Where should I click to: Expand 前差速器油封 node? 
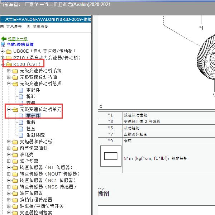pyautogui.click(x=9, y=148)
